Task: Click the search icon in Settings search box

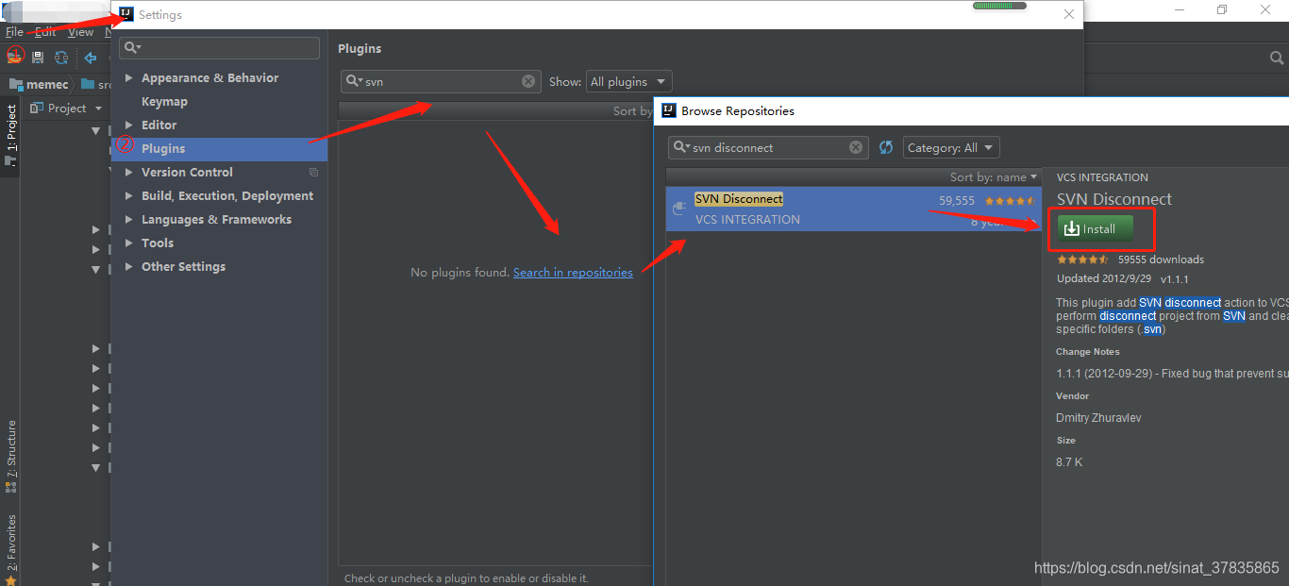Action: (x=132, y=48)
